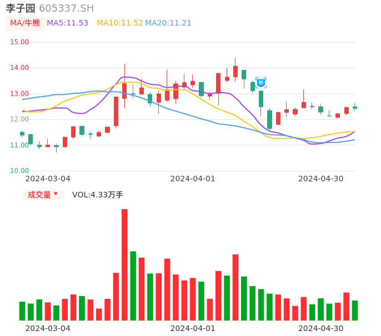
Task: Click the 10.00 price axis label
Action: pyautogui.click(x=20, y=171)
